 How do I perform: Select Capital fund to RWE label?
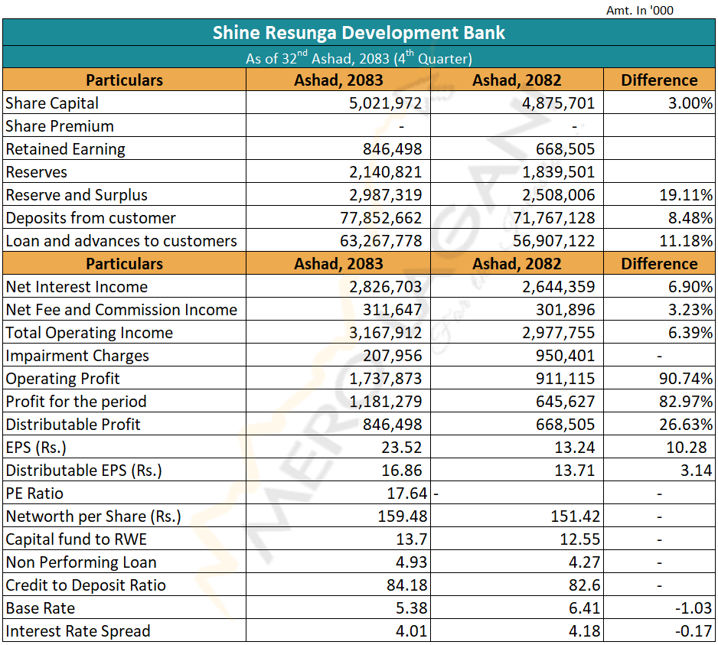tap(76, 539)
